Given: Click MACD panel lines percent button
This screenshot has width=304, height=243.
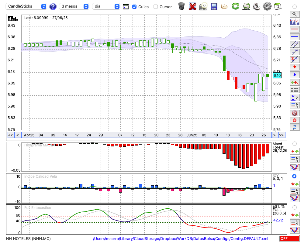Looking at the screenshot, I should (295, 159).
